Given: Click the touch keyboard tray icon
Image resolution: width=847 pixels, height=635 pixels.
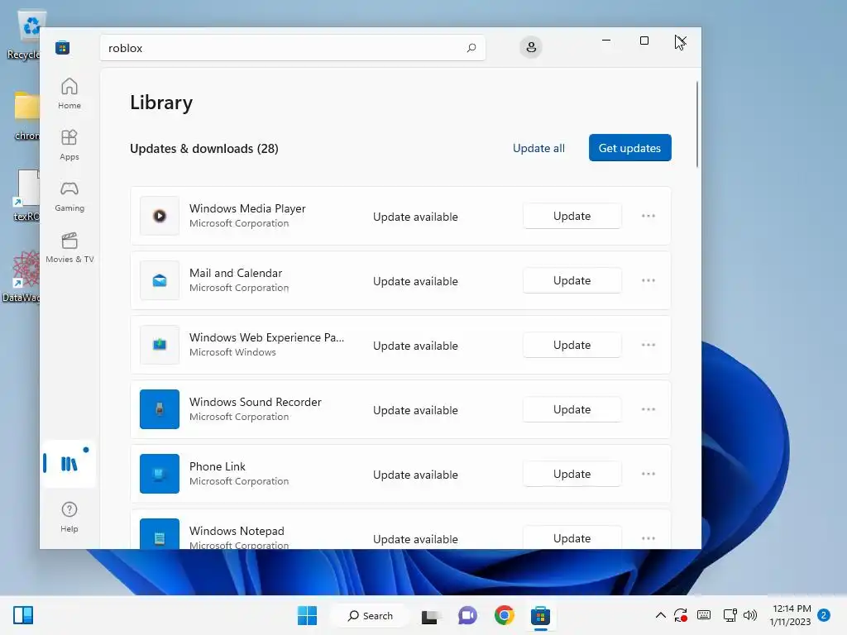Looking at the screenshot, I should pyautogui.click(x=704, y=615).
